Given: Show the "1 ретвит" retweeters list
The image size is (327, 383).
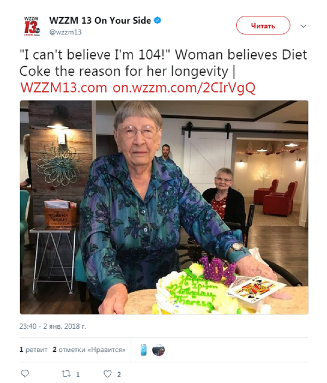Looking at the screenshot, I should [x=33, y=349].
